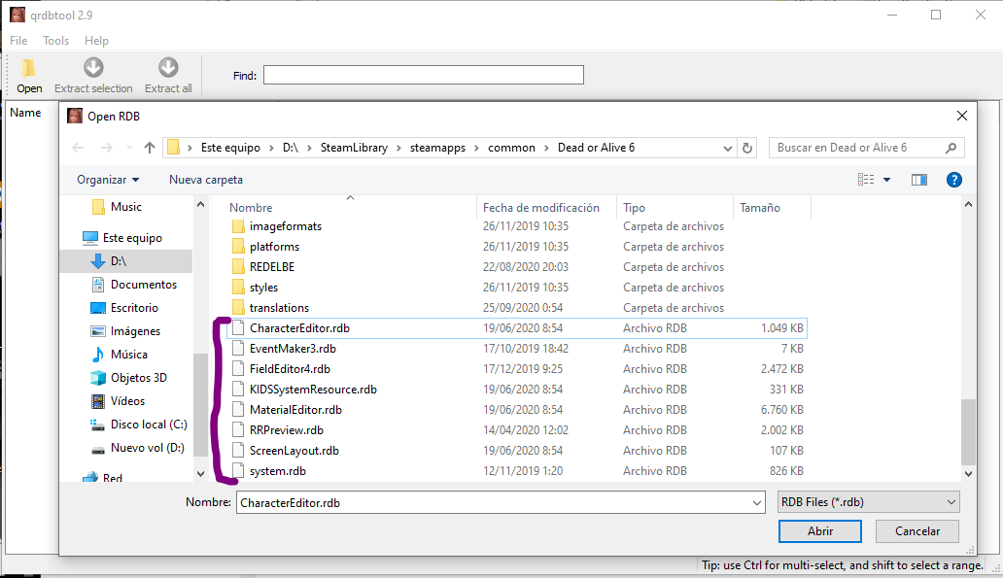
Task: Select FieldEditor4.rdb file
Action: point(290,369)
